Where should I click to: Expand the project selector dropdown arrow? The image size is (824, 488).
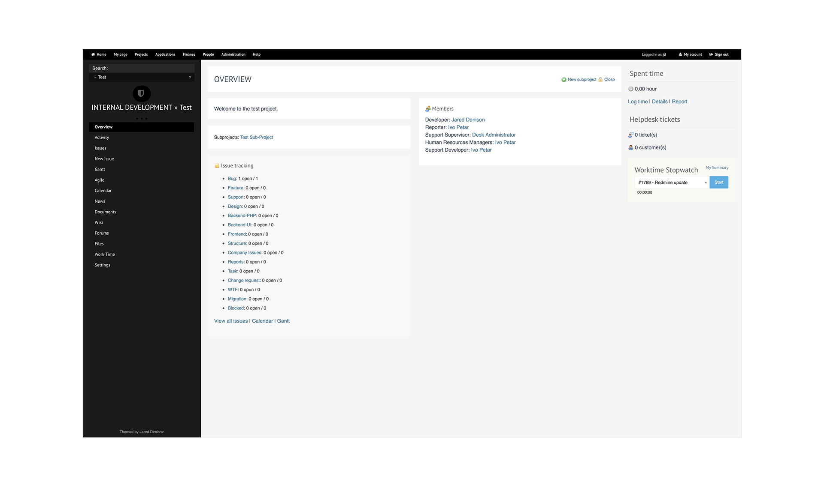click(x=190, y=77)
